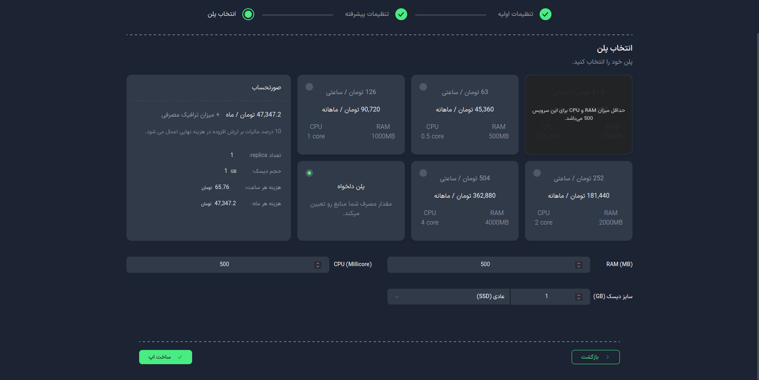759x380 pixels.
Task: Click the 362,880 تومان monthly price text
Action: pos(465,196)
